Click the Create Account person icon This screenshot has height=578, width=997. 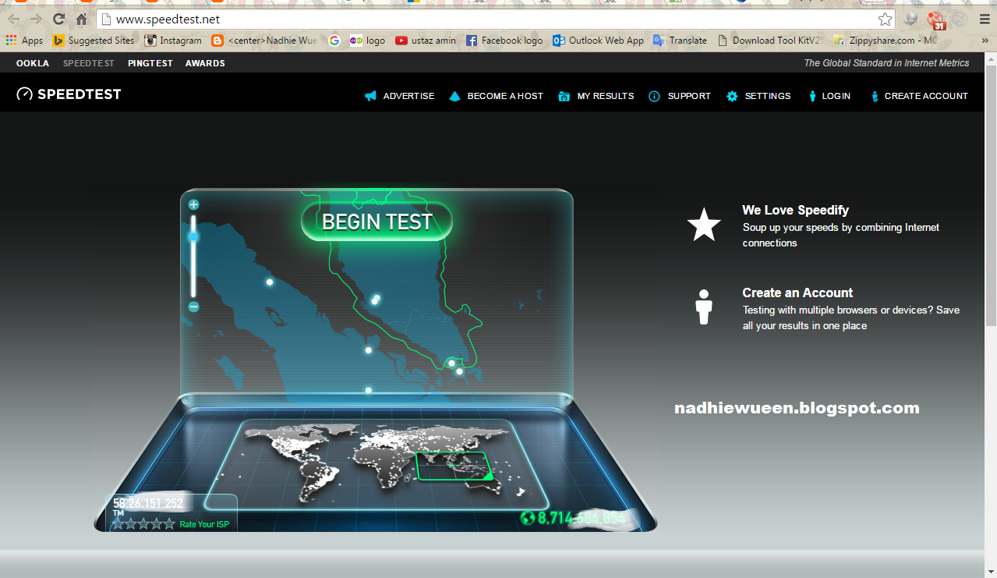coord(875,96)
